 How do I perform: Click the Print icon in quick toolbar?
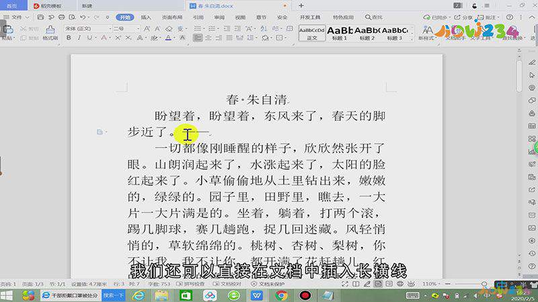tap(61, 17)
